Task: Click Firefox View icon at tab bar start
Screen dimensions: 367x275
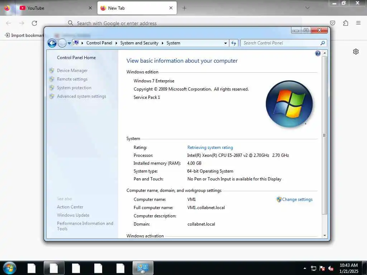Action: (x=7, y=8)
